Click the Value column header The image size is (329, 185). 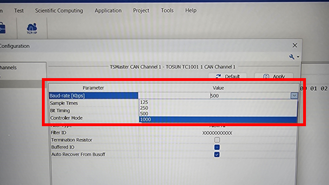coord(218,88)
